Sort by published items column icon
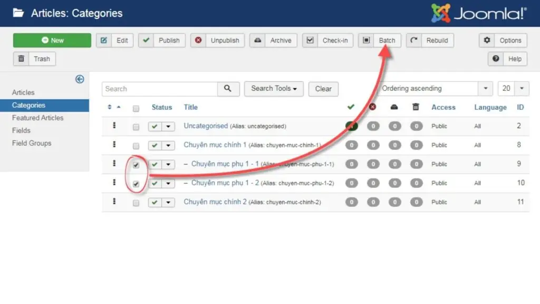The height and width of the screenshot is (304, 540). [351, 107]
